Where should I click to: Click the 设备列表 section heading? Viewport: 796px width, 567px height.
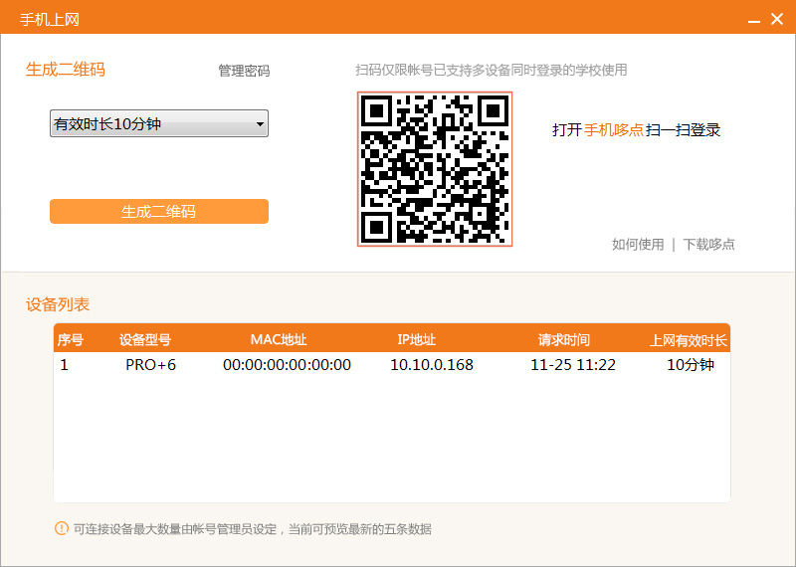pyautogui.click(x=58, y=304)
